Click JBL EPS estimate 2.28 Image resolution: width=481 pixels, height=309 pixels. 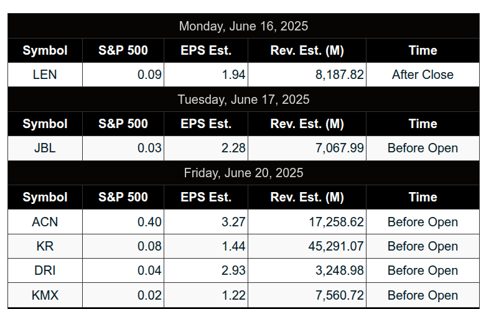point(233,148)
